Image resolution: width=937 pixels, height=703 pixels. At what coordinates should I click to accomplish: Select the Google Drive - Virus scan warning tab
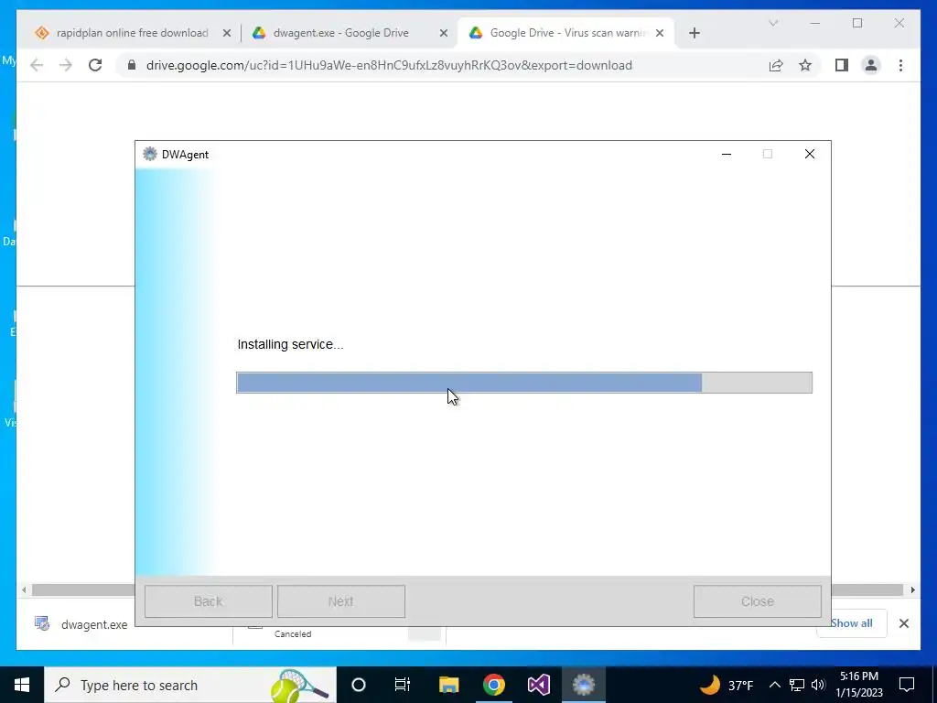[x=565, y=33]
